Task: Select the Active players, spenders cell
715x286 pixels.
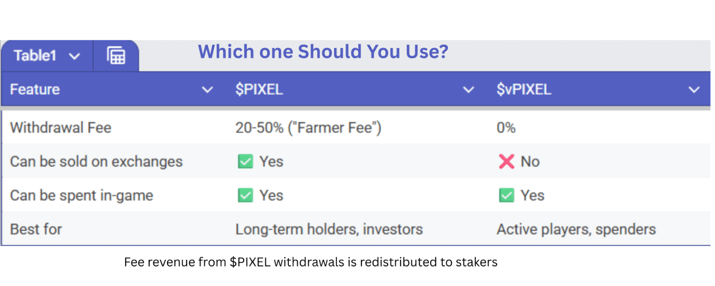Action: [x=576, y=229]
